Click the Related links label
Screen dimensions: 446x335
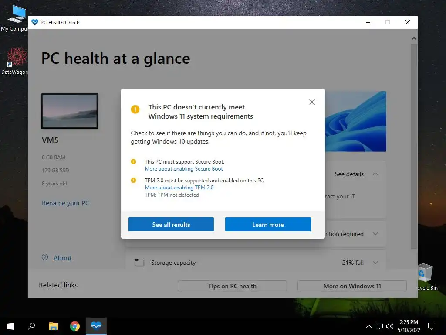tap(58, 285)
